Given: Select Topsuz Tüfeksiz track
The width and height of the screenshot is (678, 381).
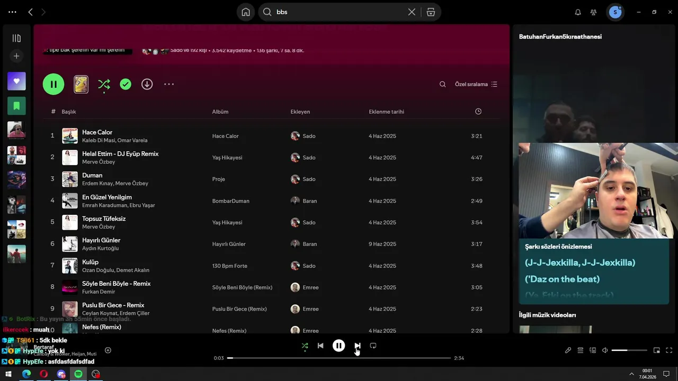Looking at the screenshot, I should (x=104, y=219).
